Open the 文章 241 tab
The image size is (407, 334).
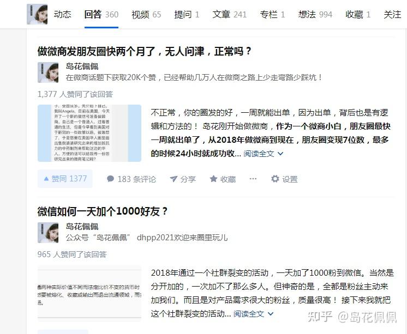pyautogui.click(x=230, y=14)
